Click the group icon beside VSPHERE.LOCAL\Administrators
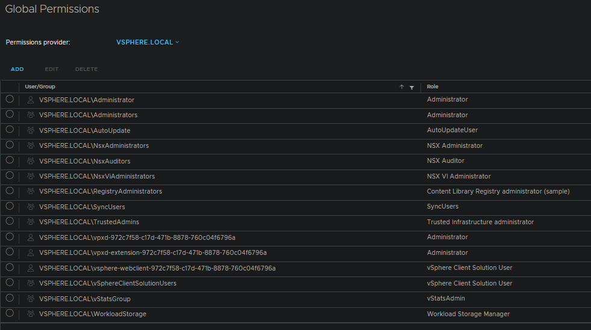The height and width of the screenshot is (330, 591). tap(31, 115)
